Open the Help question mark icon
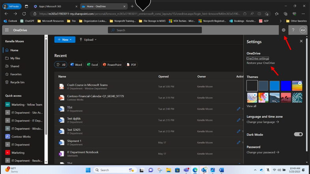 pos(293,30)
